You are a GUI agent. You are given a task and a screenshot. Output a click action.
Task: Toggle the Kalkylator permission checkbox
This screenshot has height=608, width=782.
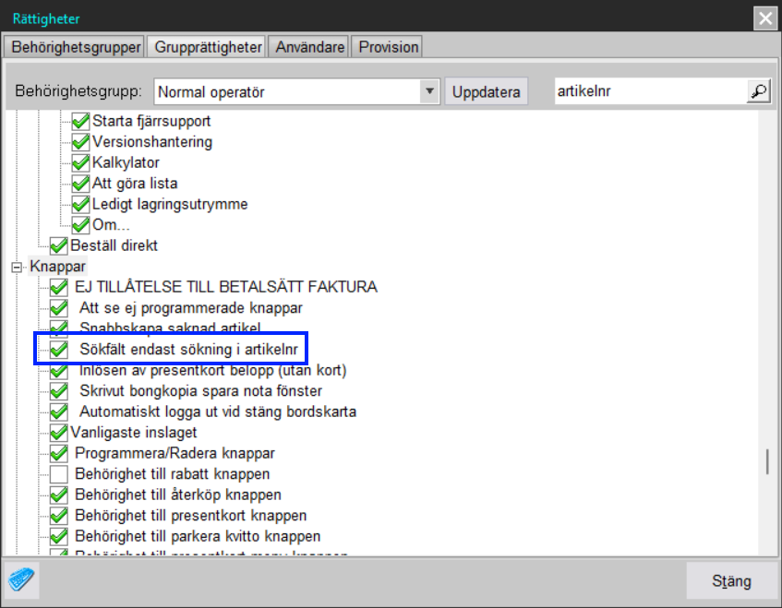pos(81,162)
